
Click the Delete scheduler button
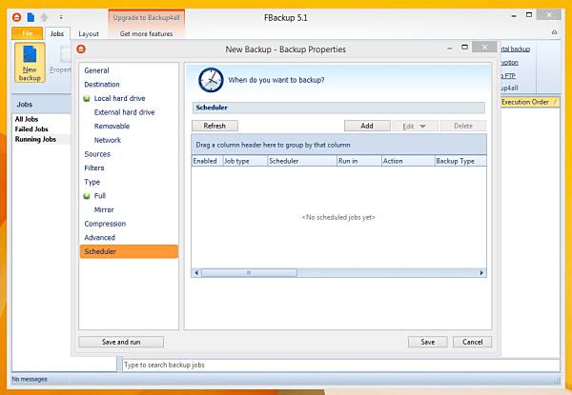coord(463,126)
